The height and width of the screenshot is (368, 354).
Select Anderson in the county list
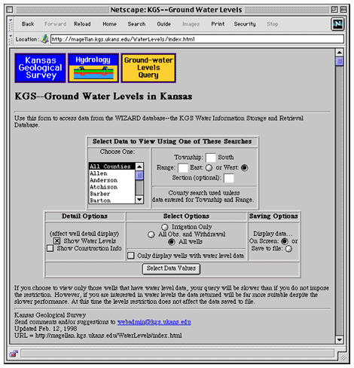pyautogui.click(x=104, y=180)
